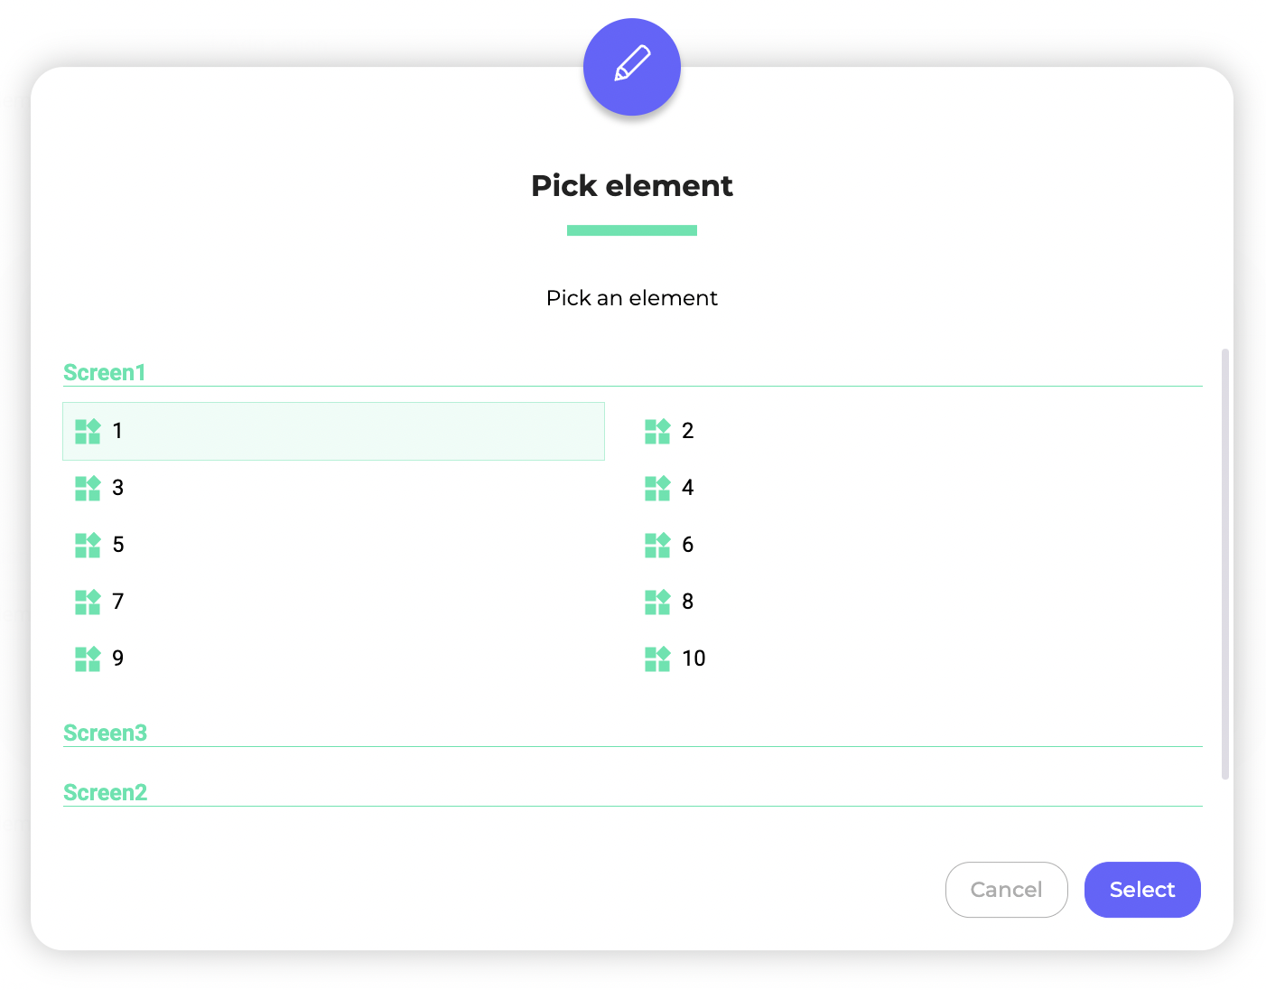The image size is (1266, 990).
Task: Select the widget icon for element 10
Action: tap(657, 658)
